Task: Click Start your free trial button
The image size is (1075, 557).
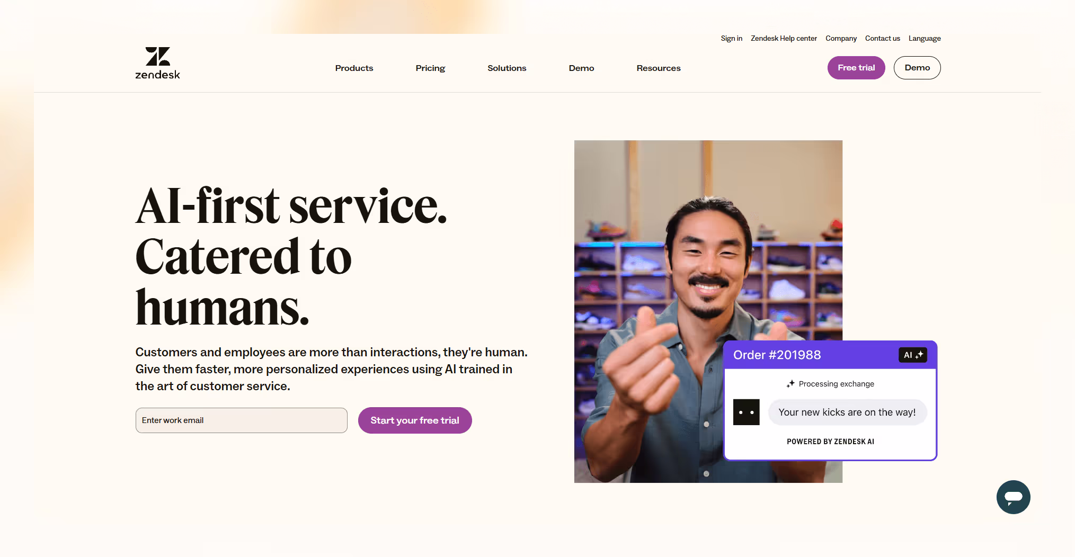Action: point(415,420)
